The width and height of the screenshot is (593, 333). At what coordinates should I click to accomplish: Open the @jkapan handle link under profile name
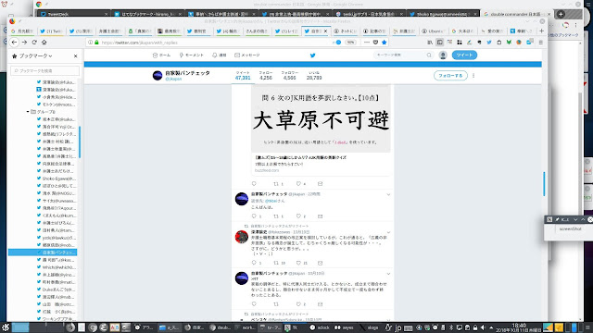pos(173,79)
